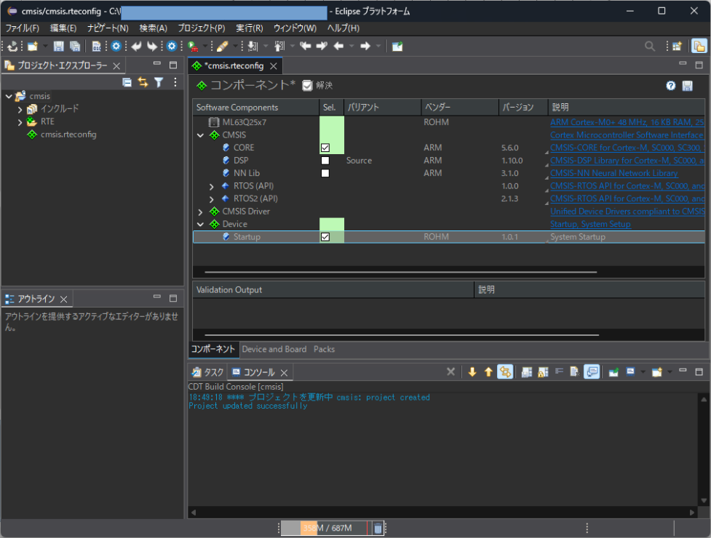The width and height of the screenshot is (711, 538).
Task: Toggle Link with Editor in Project Explorer
Action: 143,82
